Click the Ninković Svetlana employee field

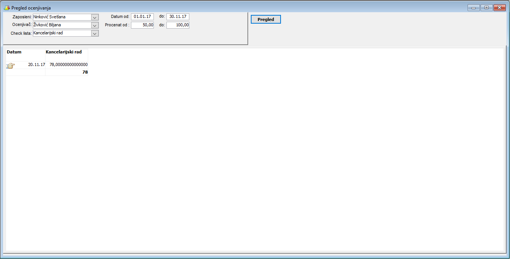click(62, 17)
